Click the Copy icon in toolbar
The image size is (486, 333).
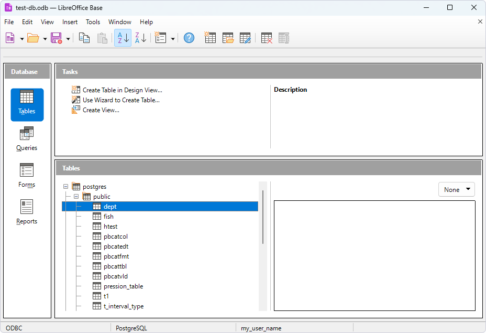(84, 38)
